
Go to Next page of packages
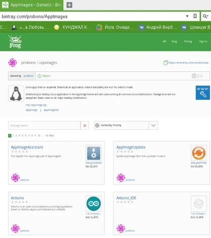pyautogui.click(x=51, y=136)
